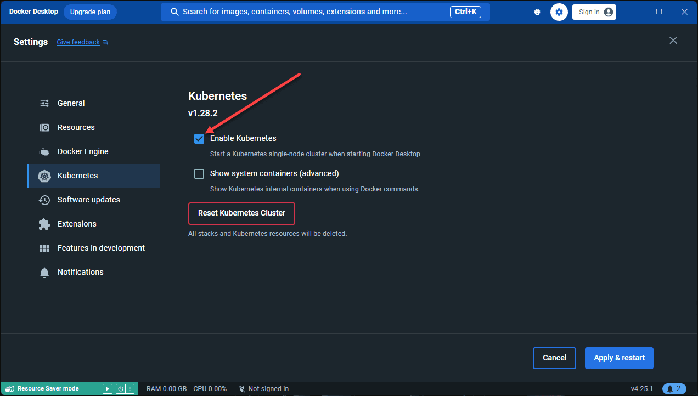Click the power icon in status bar
The height and width of the screenshot is (396, 698).
pyautogui.click(x=121, y=389)
